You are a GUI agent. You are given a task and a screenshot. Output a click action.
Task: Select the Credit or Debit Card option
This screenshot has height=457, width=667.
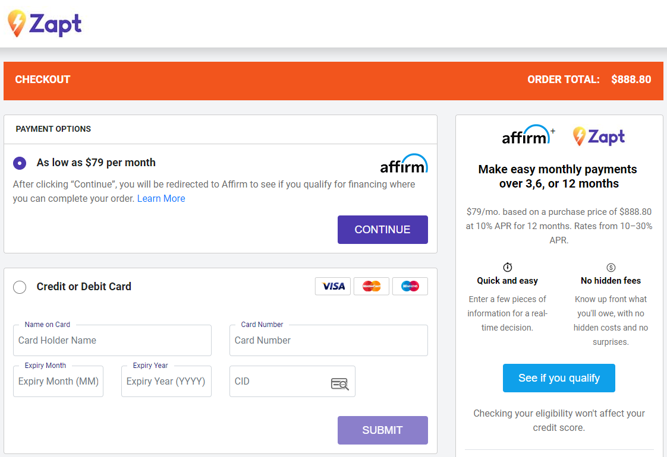[20, 287]
